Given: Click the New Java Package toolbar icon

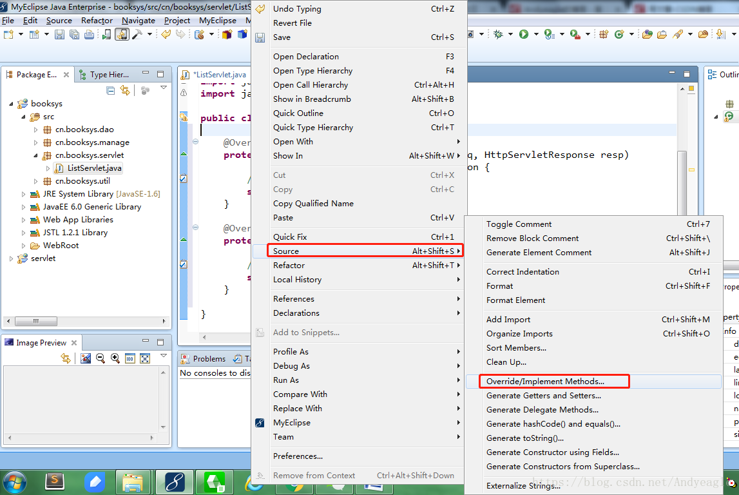Looking at the screenshot, I should pyautogui.click(x=604, y=34).
